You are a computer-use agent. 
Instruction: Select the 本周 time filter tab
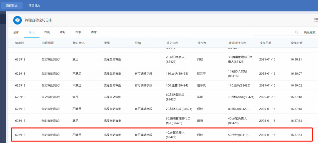point(47,32)
